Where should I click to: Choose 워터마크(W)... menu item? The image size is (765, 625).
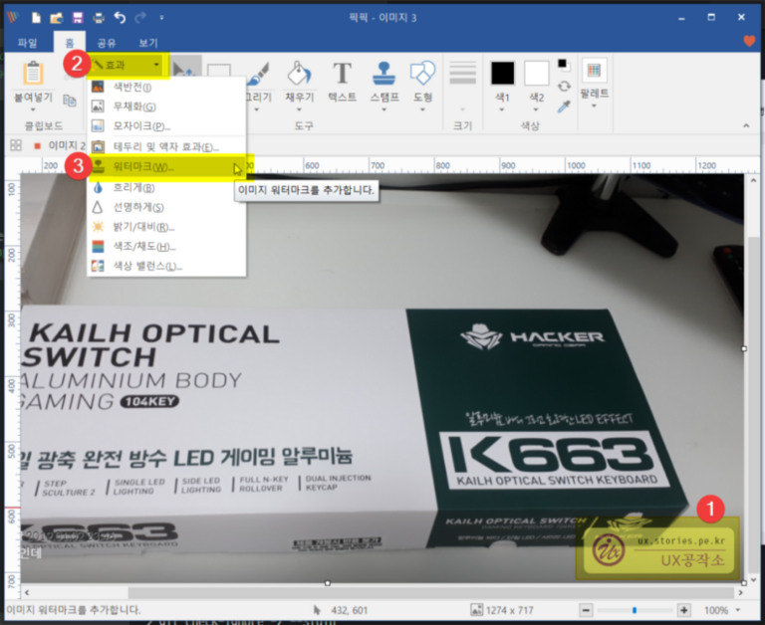(166, 167)
